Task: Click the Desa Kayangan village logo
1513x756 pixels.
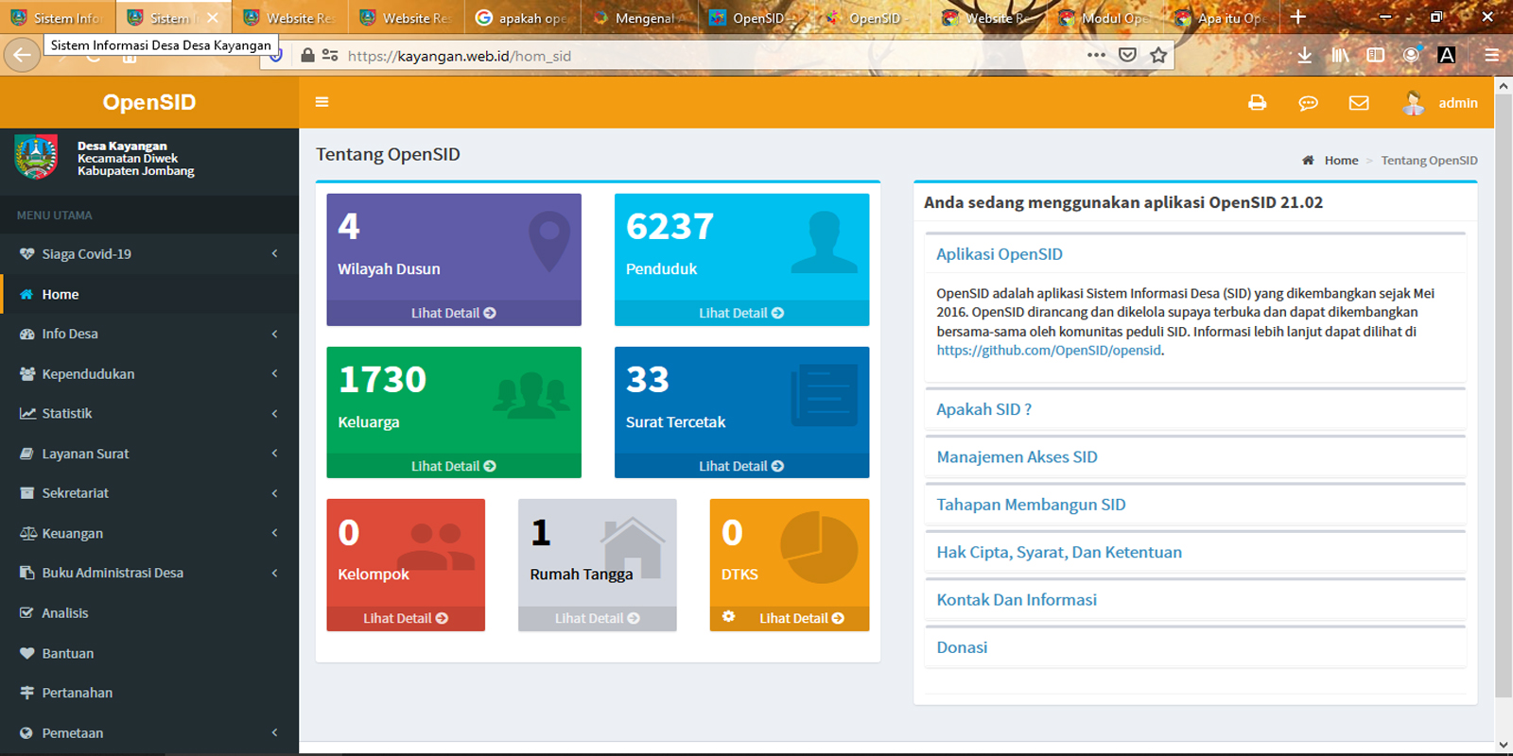Action: 36,157
